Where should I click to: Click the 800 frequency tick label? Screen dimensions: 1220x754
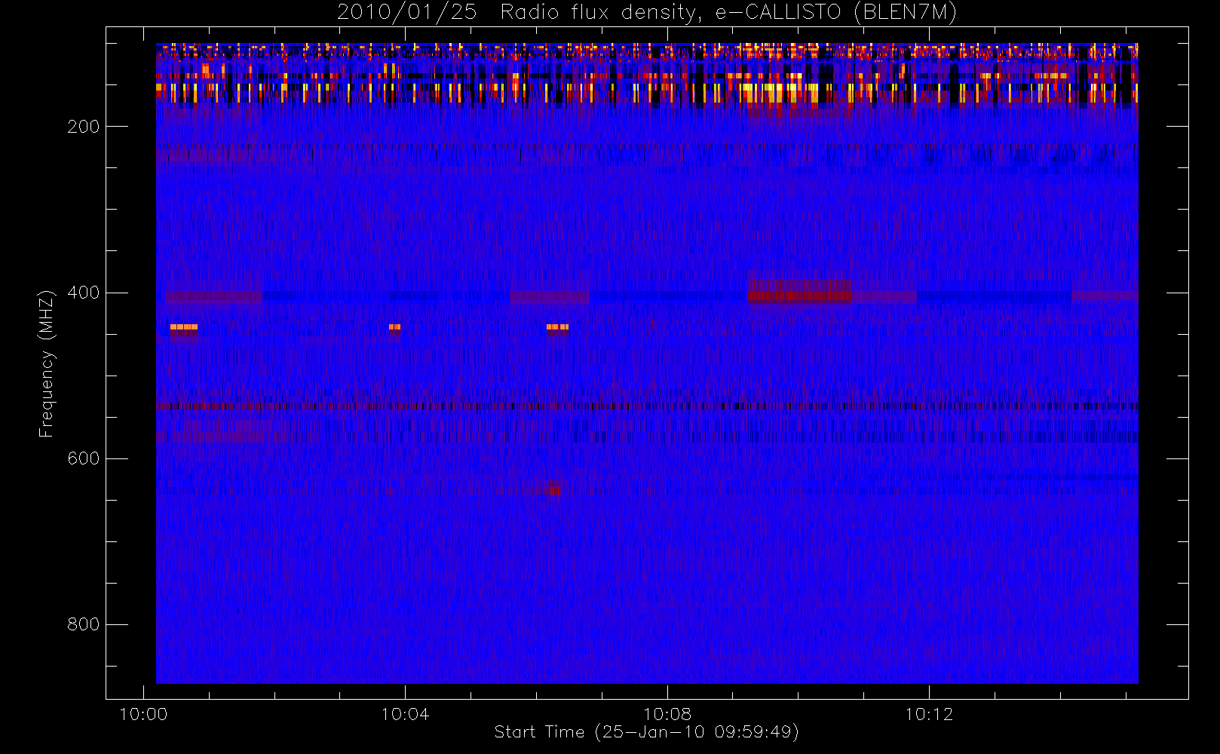84,624
